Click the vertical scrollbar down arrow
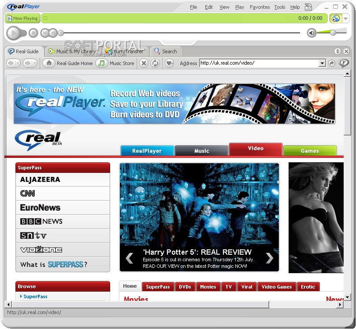This screenshot has height=329, width=356. point(347,297)
